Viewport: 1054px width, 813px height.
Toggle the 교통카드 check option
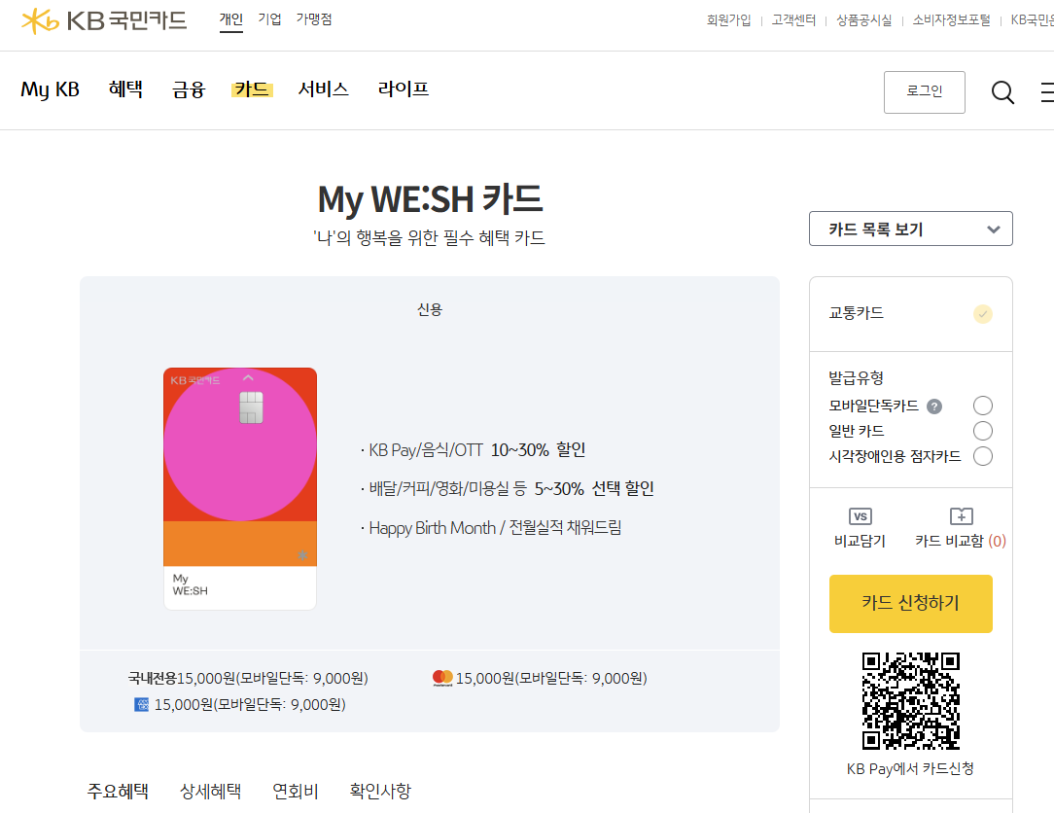983,314
